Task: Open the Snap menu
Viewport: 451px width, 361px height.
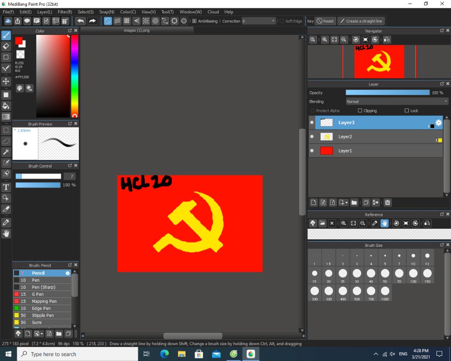Action: pyautogui.click(x=107, y=12)
